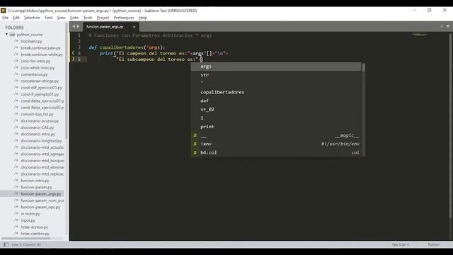453x255 pixels.
Task: Open the File menu
Action: click(5, 18)
